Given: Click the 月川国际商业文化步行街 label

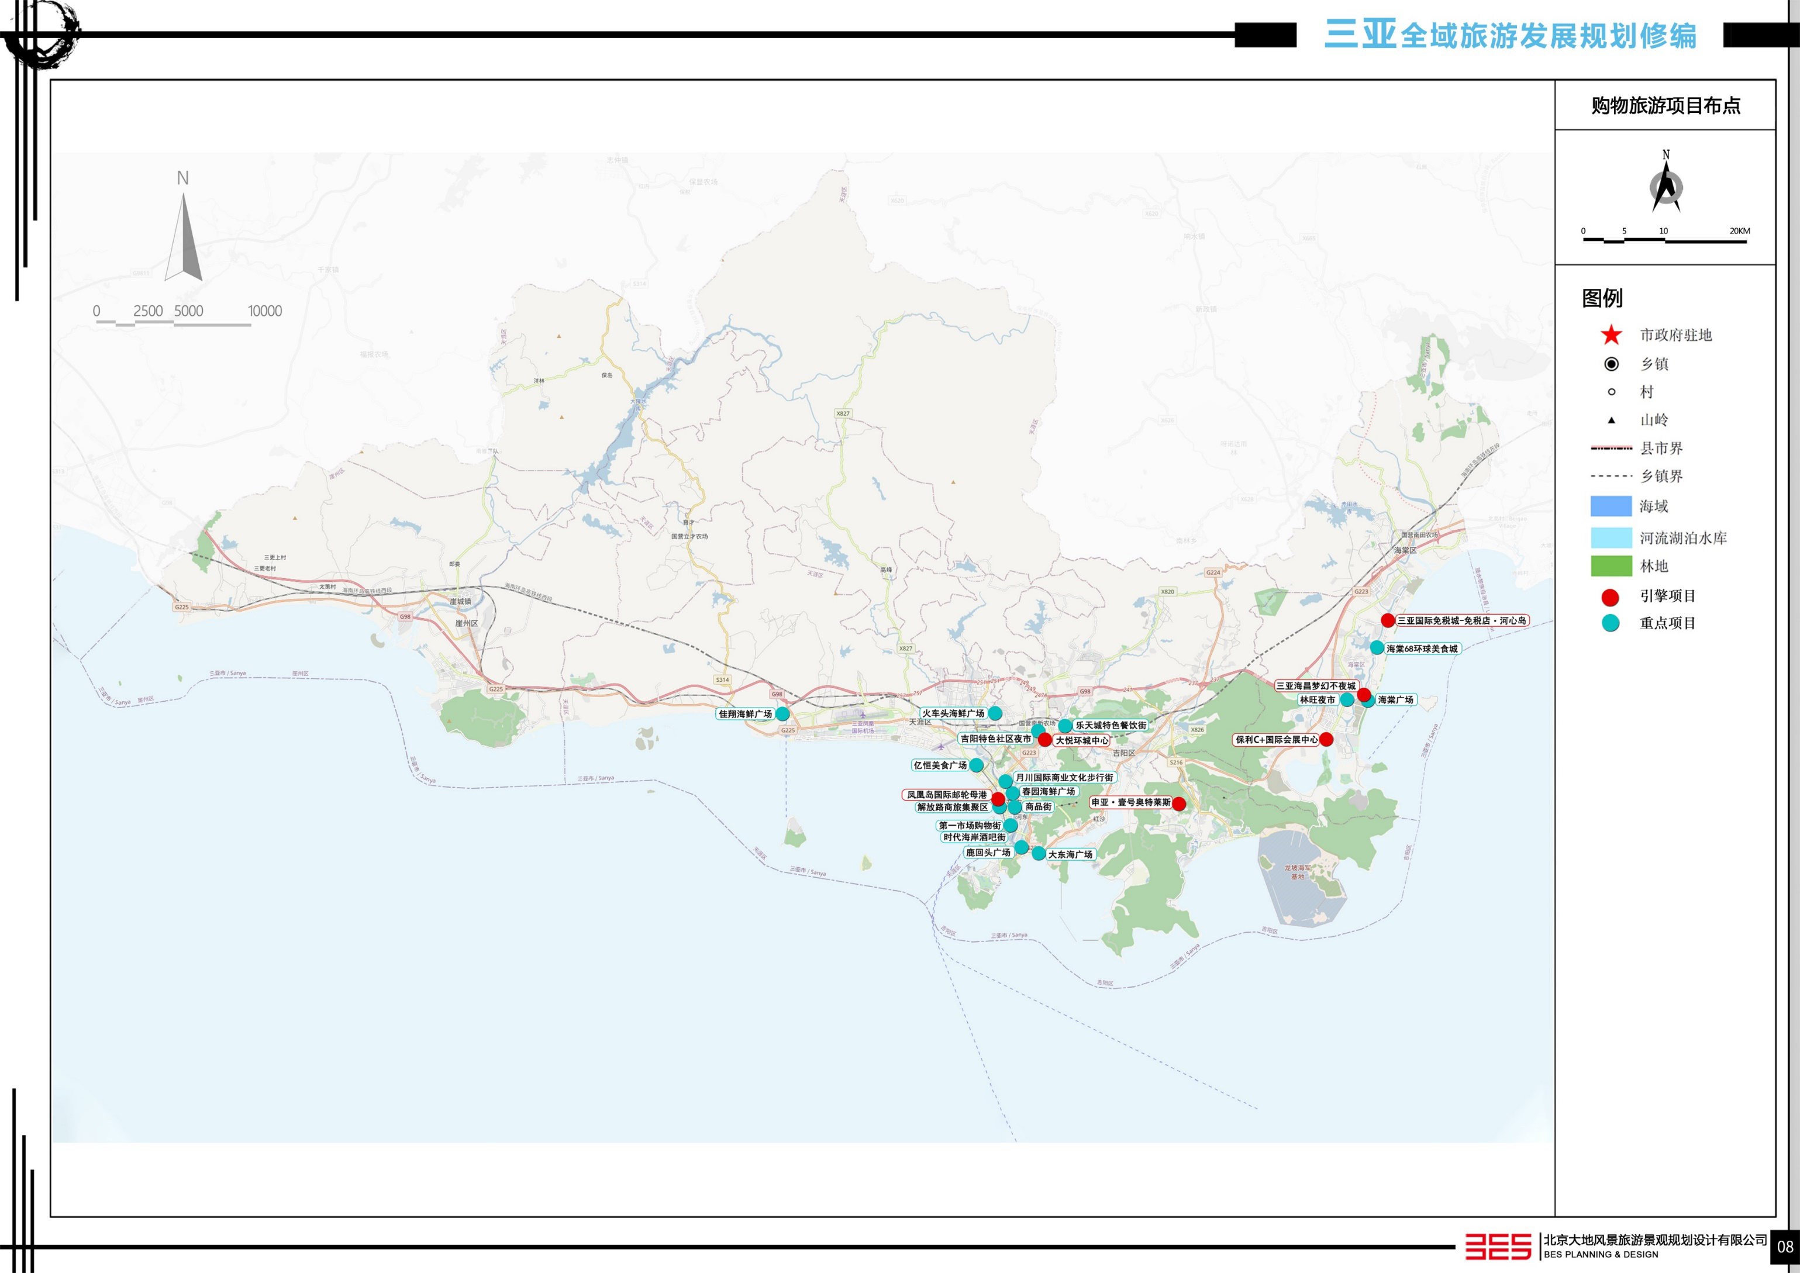Looking at the screenshot, I should (1064, 777).
